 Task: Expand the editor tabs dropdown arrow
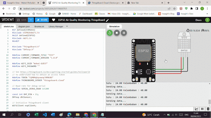point(67,26)
